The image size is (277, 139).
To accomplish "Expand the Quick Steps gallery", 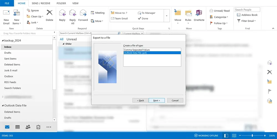I will coord(166,16).
